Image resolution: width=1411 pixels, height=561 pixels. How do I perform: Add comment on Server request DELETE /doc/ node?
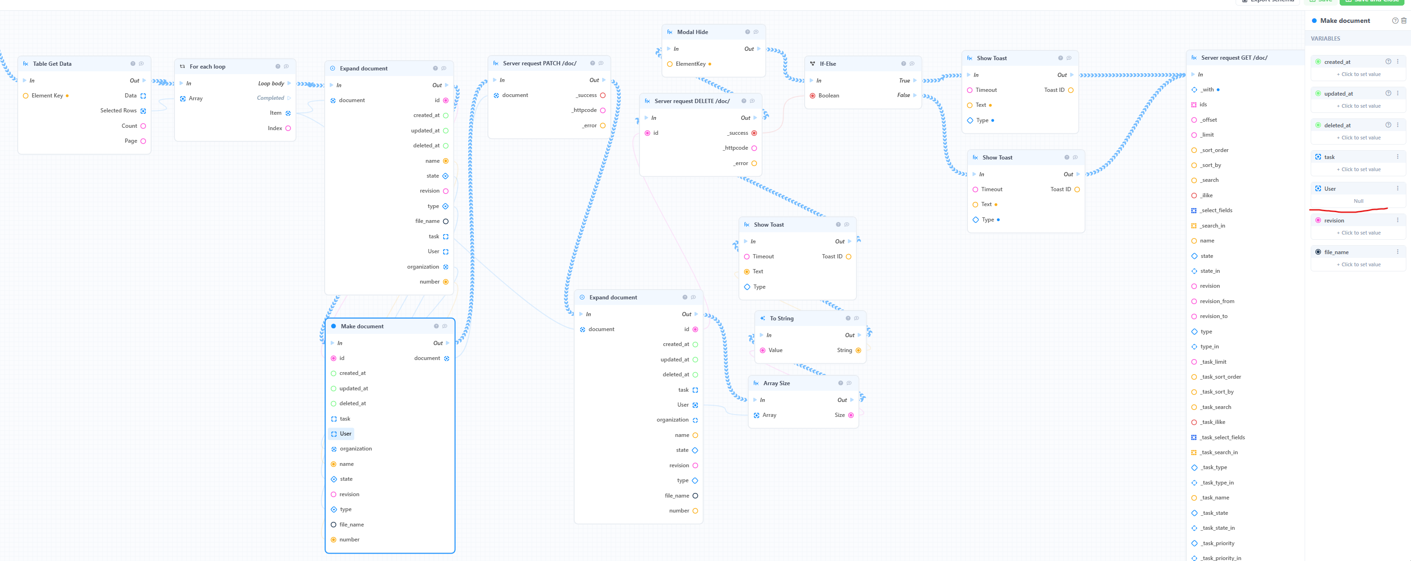752,101
